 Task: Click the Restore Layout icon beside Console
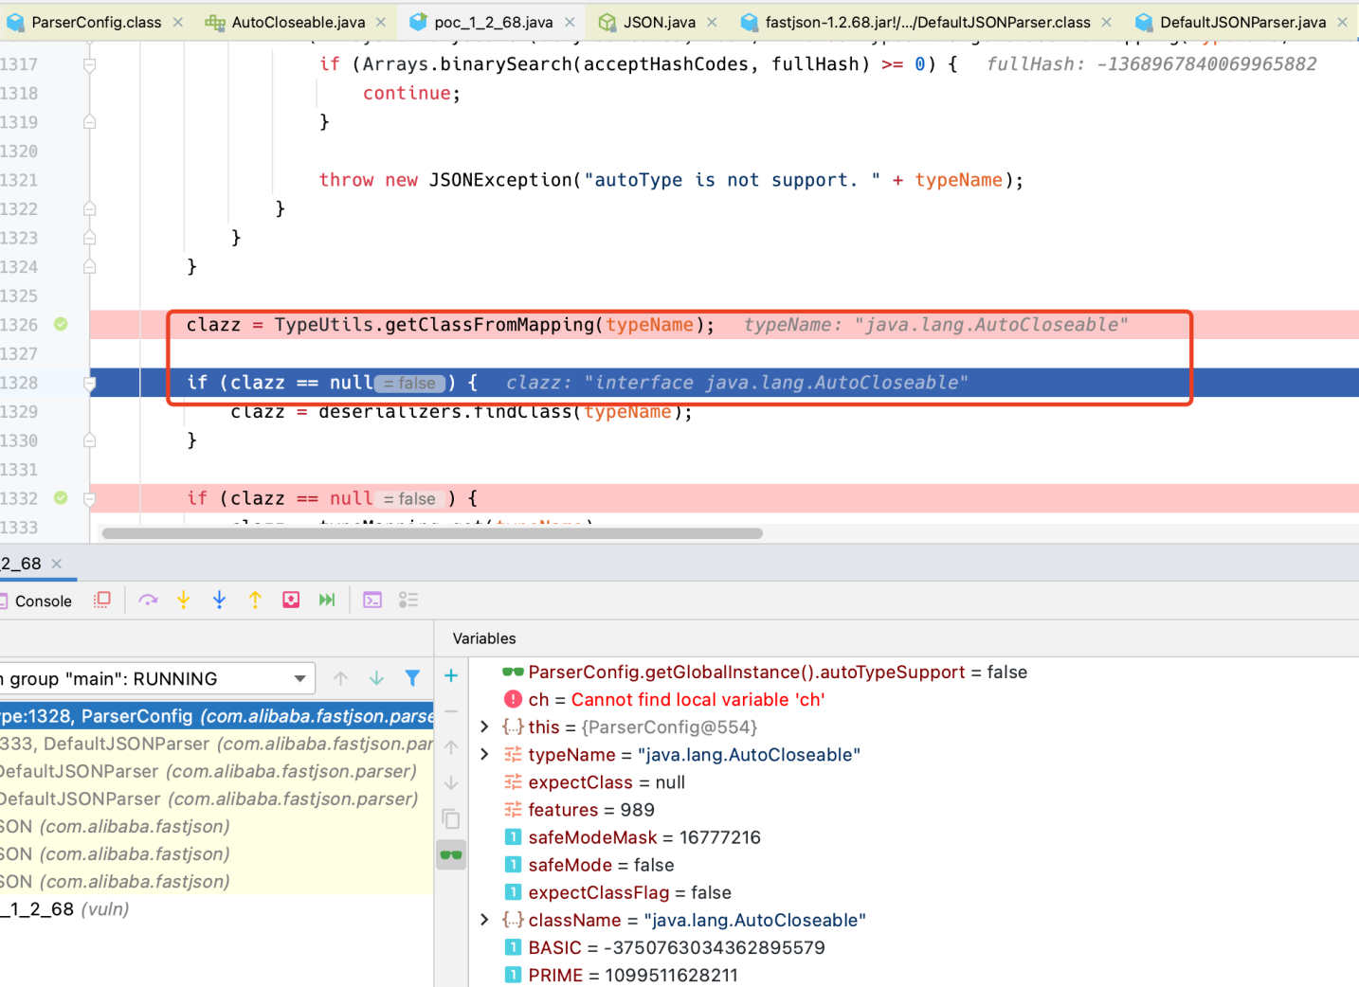[x=102, y=600]
